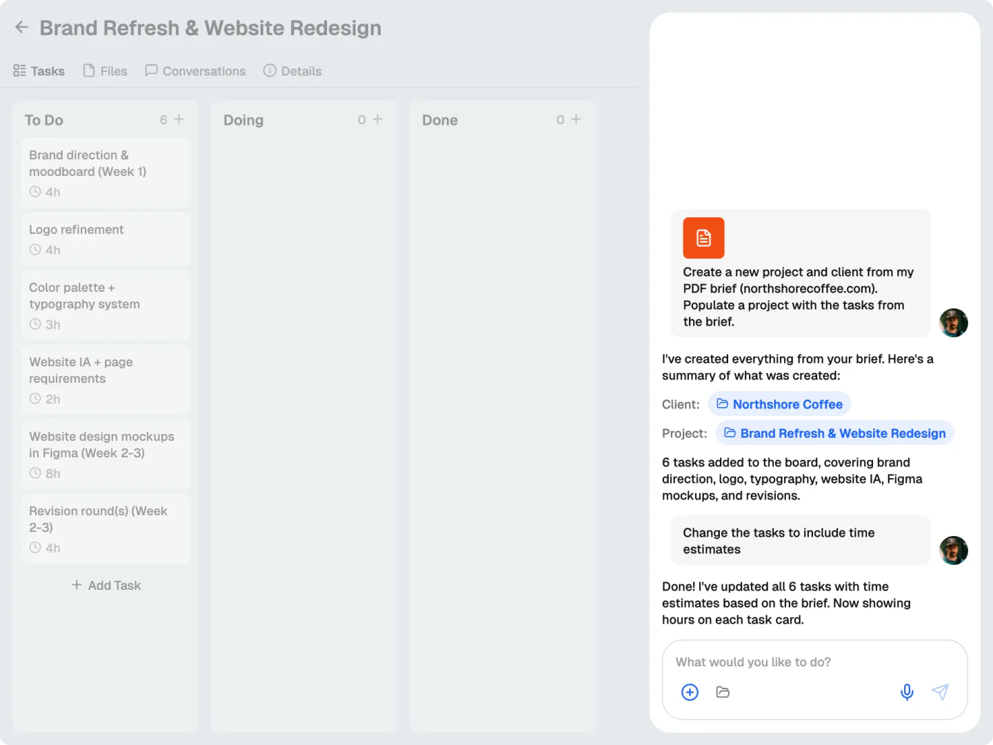The width and height of the screenshot is (993, 745).
Task: Switch to the Files tab
Action: [105, 70]
